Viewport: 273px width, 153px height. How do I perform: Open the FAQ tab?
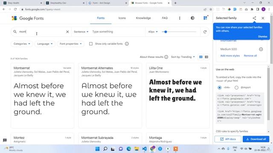(x=165, y=18)
